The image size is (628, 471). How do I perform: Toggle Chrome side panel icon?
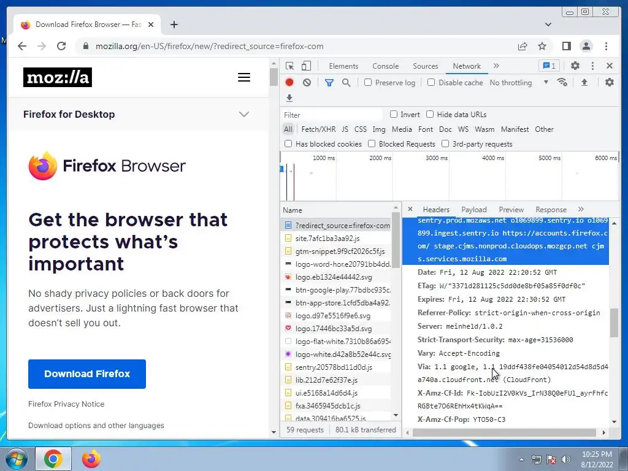(x=566, y=46)
